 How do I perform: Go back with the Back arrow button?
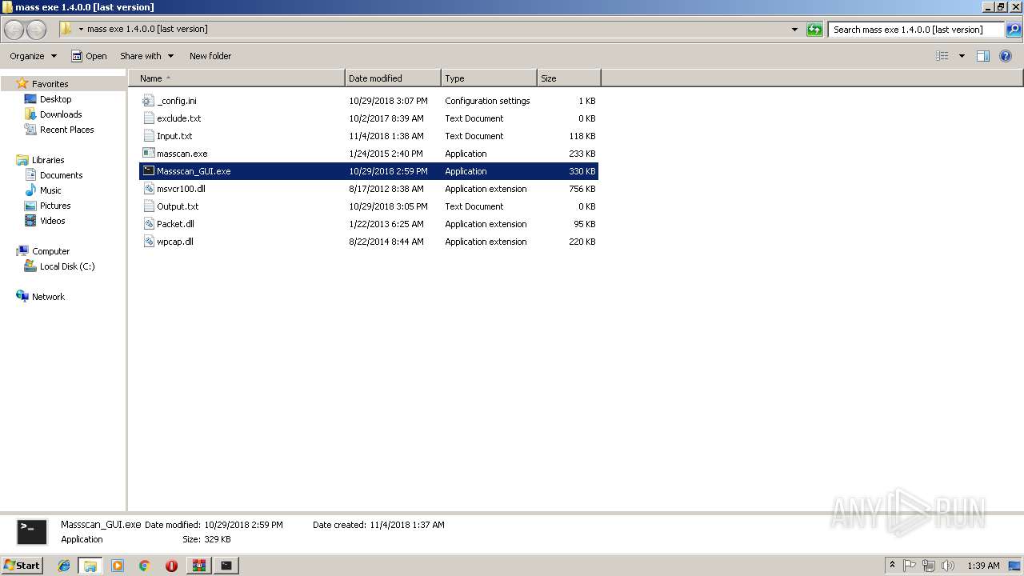(x=14, y=30)
